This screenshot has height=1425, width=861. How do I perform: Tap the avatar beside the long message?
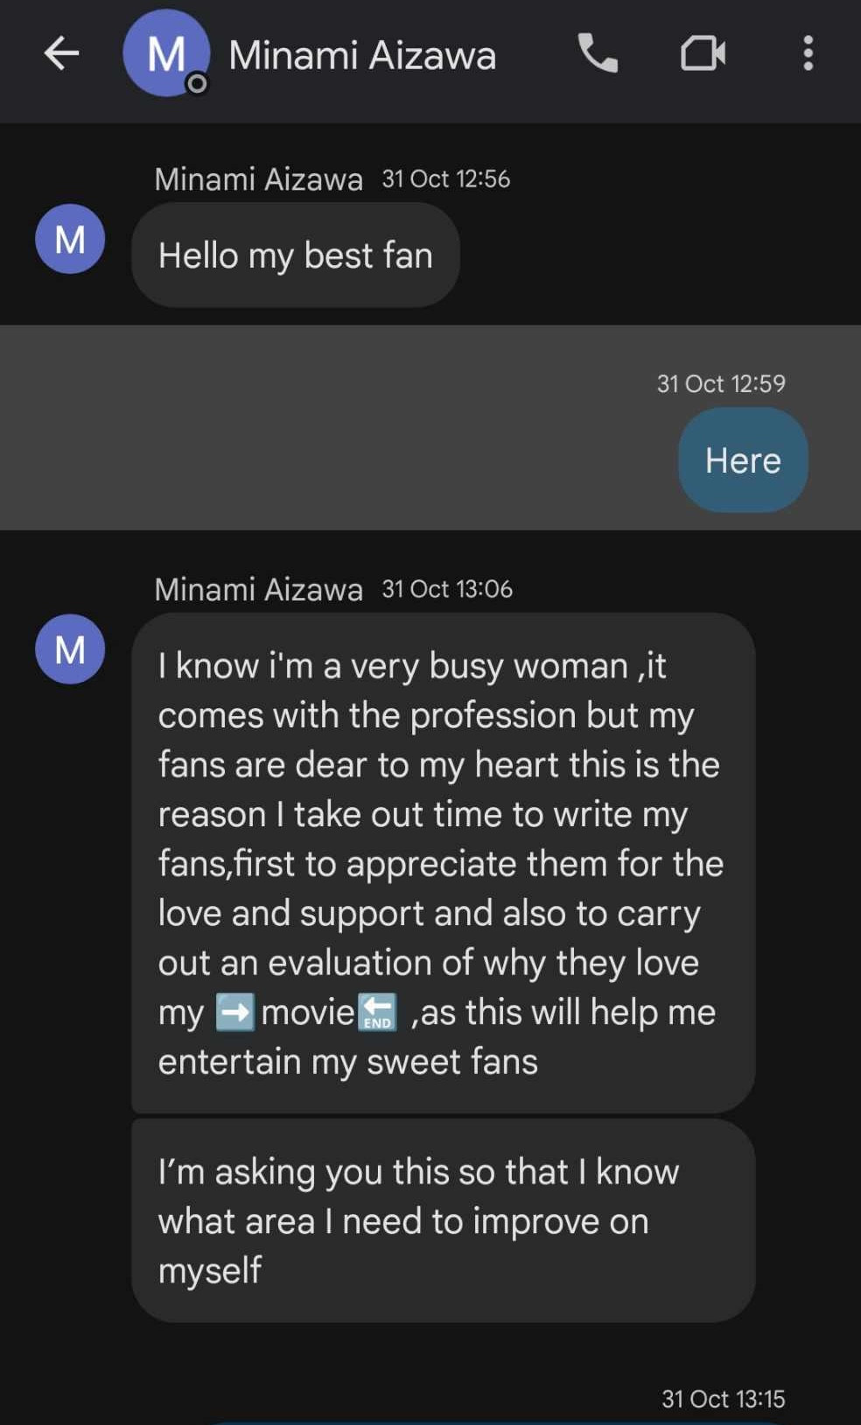[70, 649]
